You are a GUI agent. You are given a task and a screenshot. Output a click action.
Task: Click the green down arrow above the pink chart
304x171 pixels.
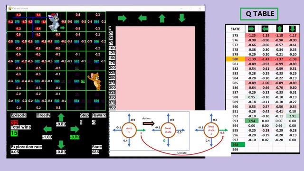click(x=181, y=18)
